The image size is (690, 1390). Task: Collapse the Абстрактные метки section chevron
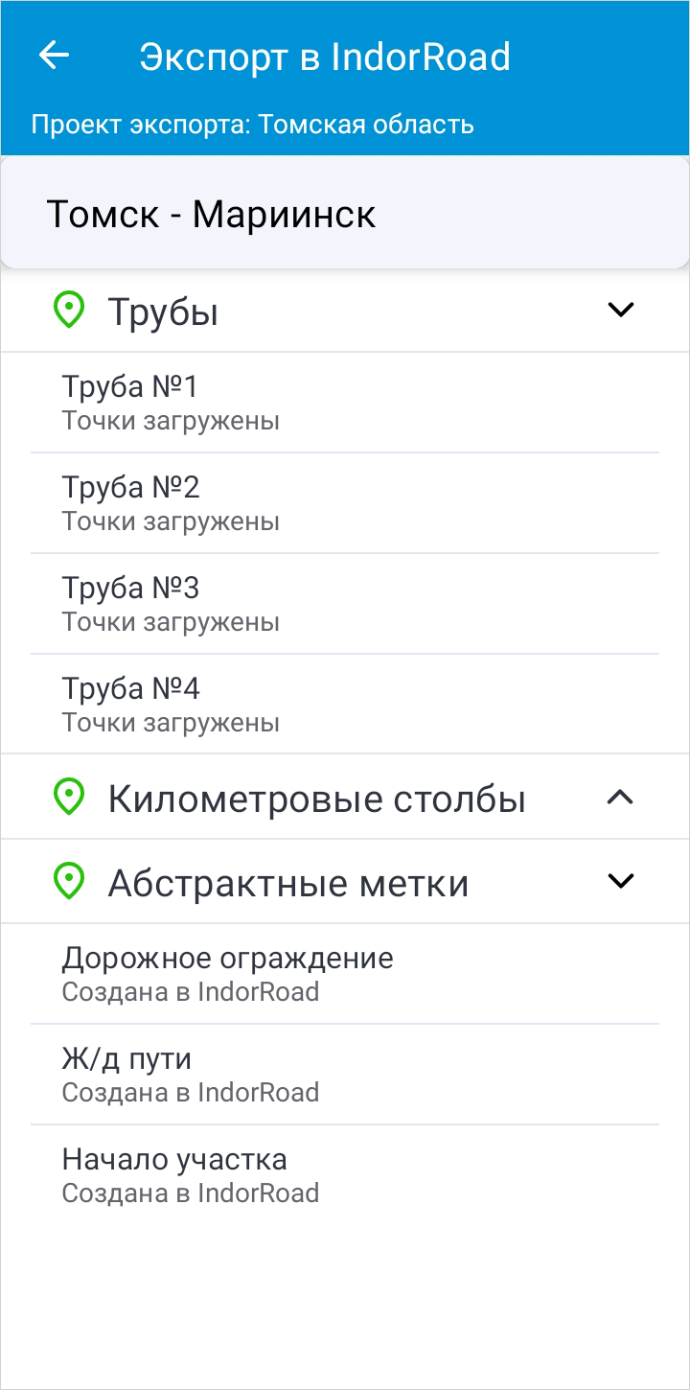(621, 882)
